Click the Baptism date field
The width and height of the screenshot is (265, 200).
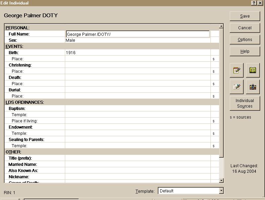coord(138,108)
